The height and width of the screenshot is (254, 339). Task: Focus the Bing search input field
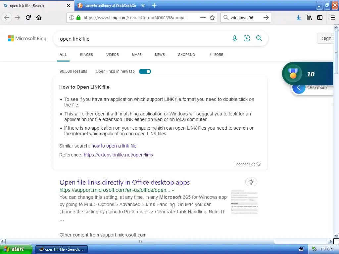coord(143,39)
